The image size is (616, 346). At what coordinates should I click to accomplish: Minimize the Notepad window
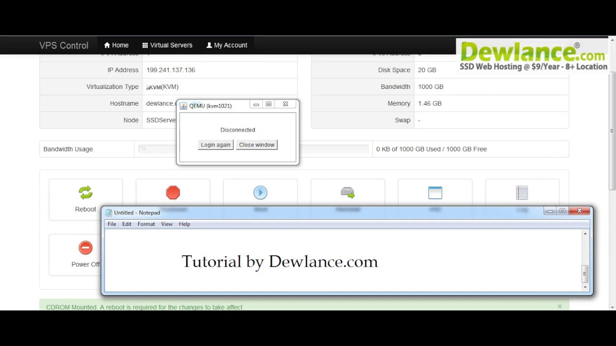click(x=550, y=211)
